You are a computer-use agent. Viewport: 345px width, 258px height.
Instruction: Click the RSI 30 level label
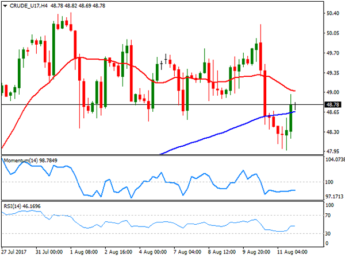click(328, 234)
